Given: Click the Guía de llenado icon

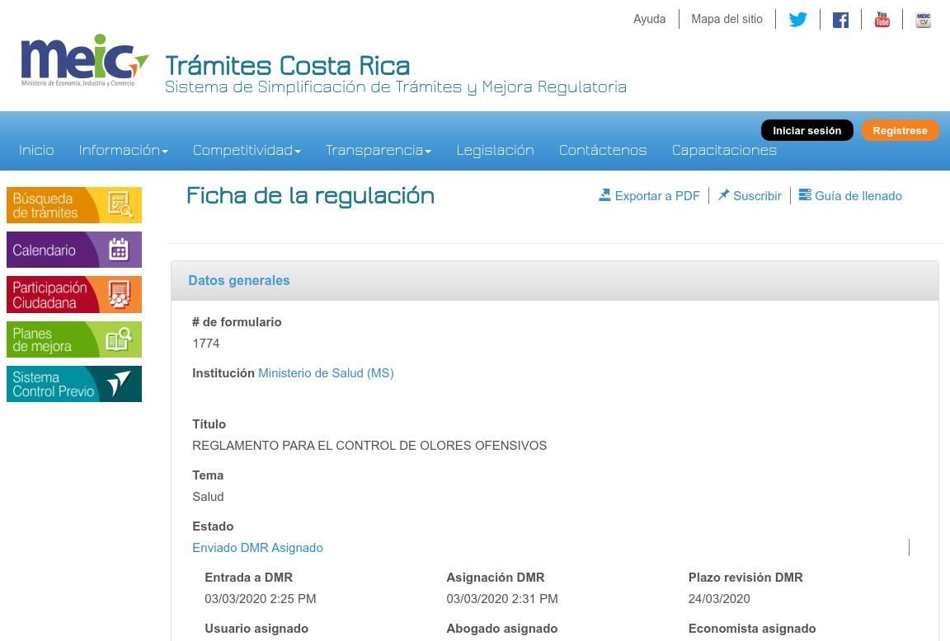Looking at the screenshot, I should click(x=805, y=195).
